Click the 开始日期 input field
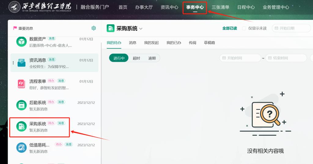313x164 pixels. click(x=291, y=28)
